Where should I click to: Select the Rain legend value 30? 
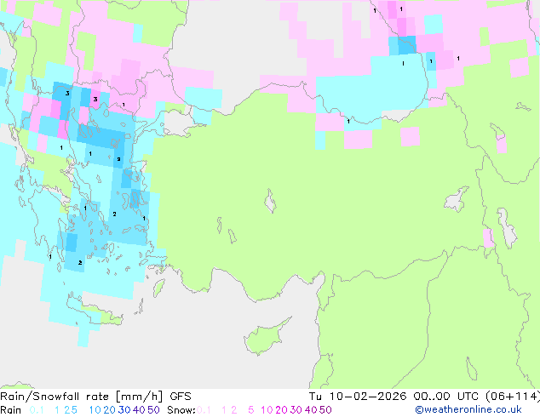pos(124,410)
